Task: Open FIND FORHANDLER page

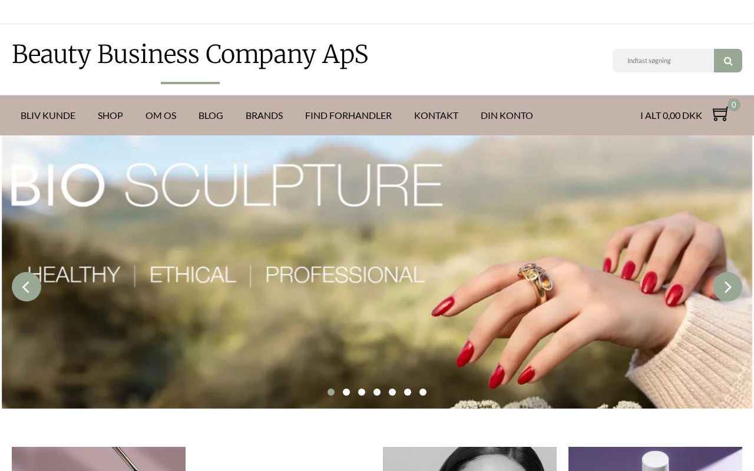Action: click(x=348, y=115)
